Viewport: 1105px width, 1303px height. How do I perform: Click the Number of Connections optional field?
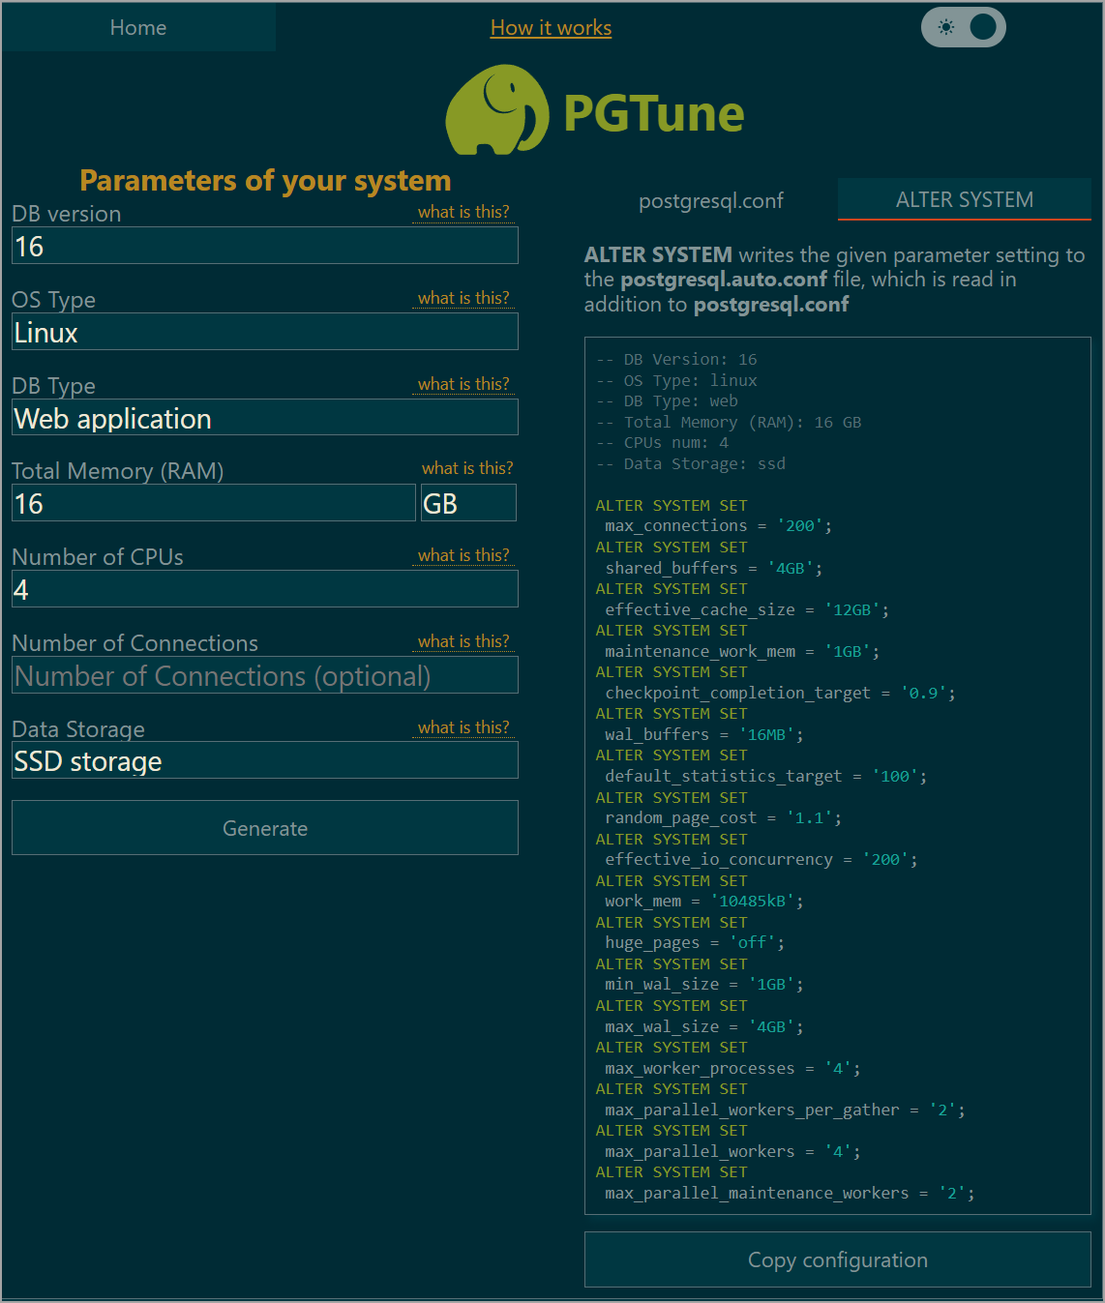[265, 675]
